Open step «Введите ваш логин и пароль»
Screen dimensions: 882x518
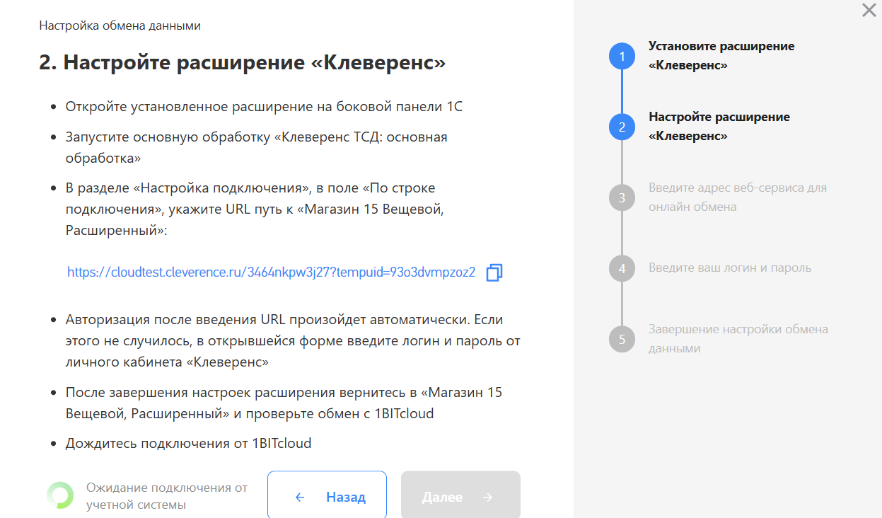click(730, 268)
